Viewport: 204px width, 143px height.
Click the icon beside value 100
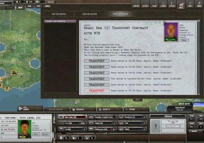coord(121,123)
